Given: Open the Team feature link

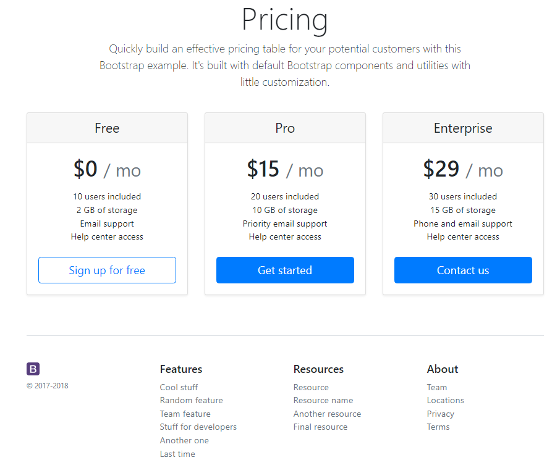Looking at the screenshot, I should tap(185, 414).
